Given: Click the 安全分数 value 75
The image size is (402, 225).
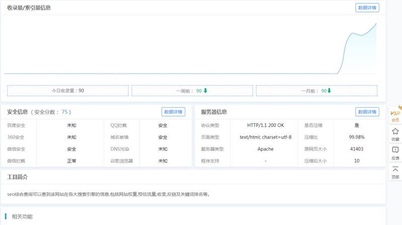Looking at the screenshot, I should coord(64,112).
